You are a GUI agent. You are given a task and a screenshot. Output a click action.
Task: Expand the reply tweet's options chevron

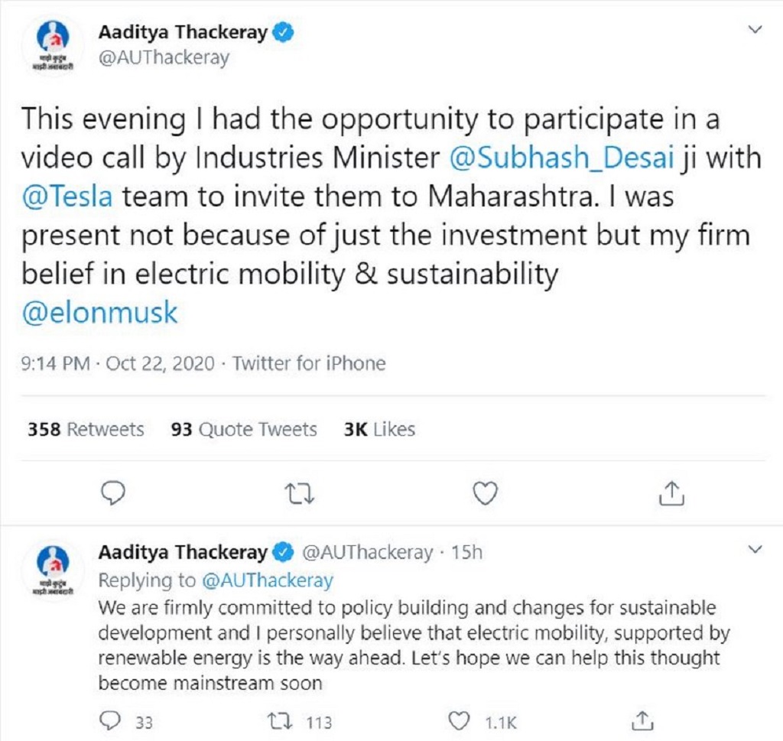[x=755, y=550]
